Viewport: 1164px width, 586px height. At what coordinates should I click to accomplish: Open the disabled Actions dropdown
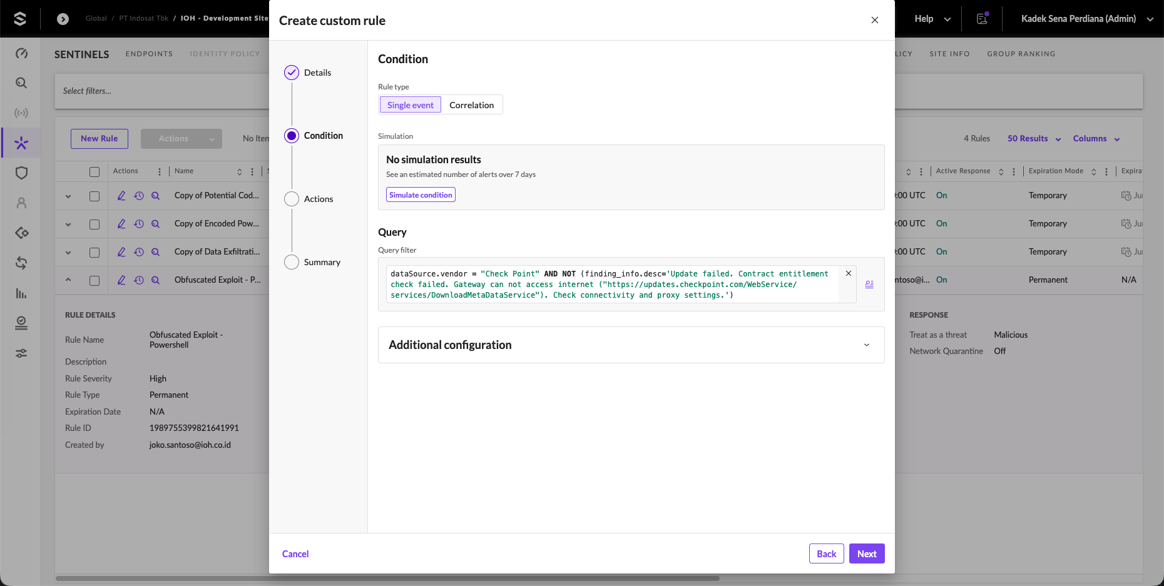pyautogui.click(x=181, y=139)
